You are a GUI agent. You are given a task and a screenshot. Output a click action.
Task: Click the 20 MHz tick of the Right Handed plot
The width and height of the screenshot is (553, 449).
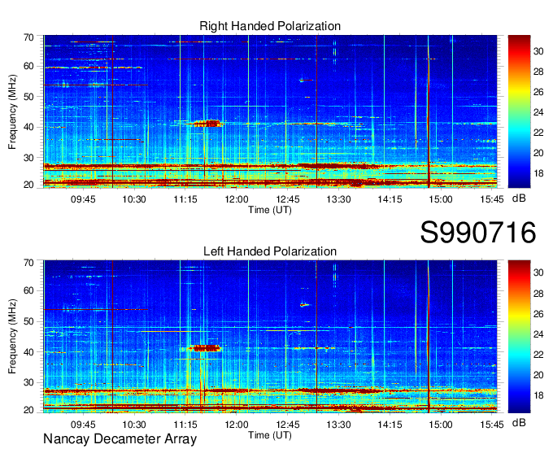tap(28, 185)
